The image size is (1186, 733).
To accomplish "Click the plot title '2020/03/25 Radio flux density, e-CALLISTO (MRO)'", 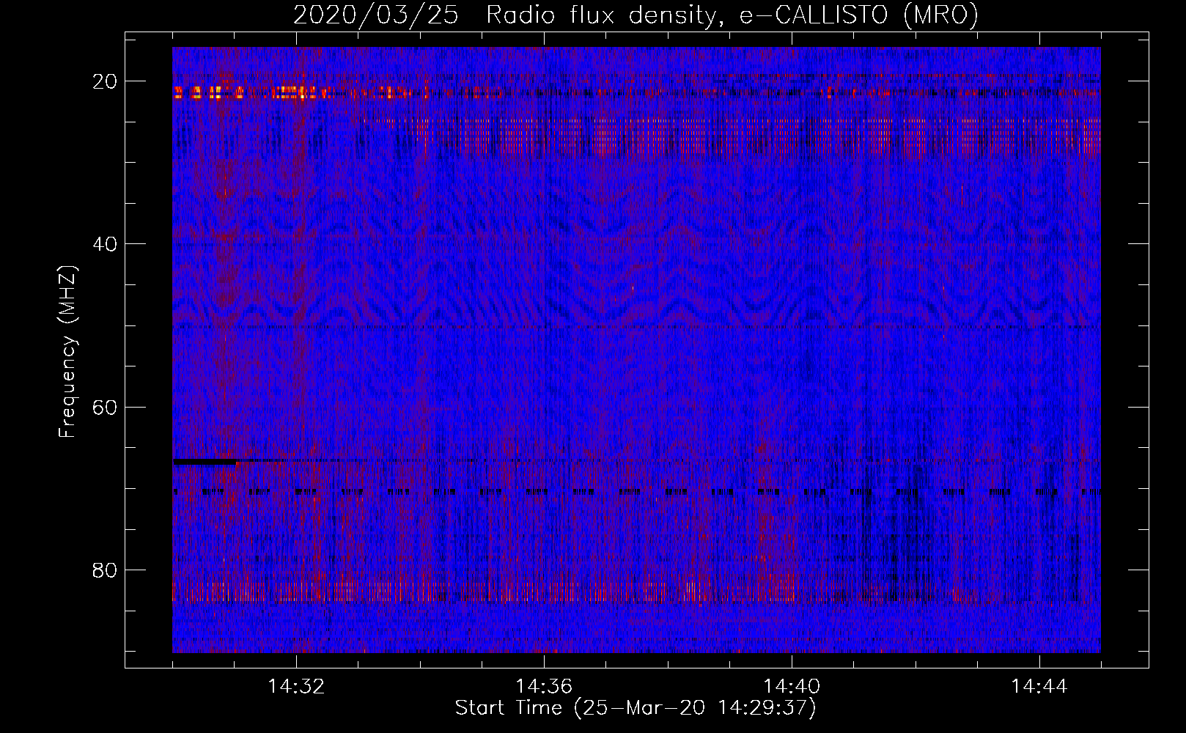I will [x=636, y=15].
